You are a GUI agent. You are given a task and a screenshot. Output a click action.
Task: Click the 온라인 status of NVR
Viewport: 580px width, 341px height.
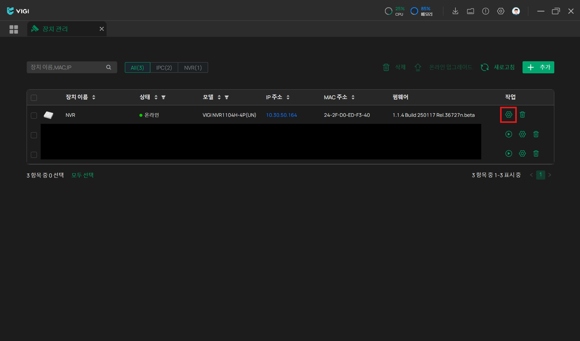tap(149, 115)
